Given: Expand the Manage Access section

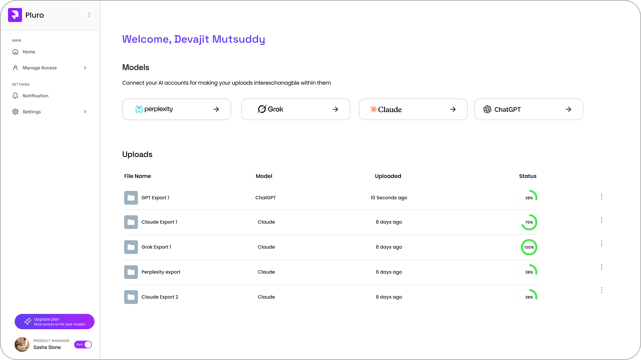Looking at the screenshot, I should [85, 68].
